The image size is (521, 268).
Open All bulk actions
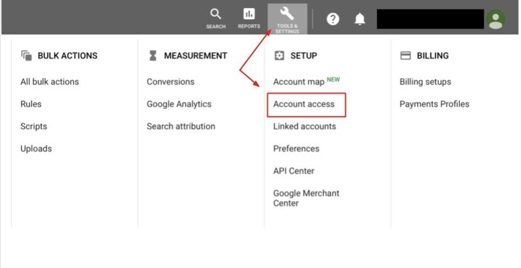pyautogui.click(x=50, y=82)
